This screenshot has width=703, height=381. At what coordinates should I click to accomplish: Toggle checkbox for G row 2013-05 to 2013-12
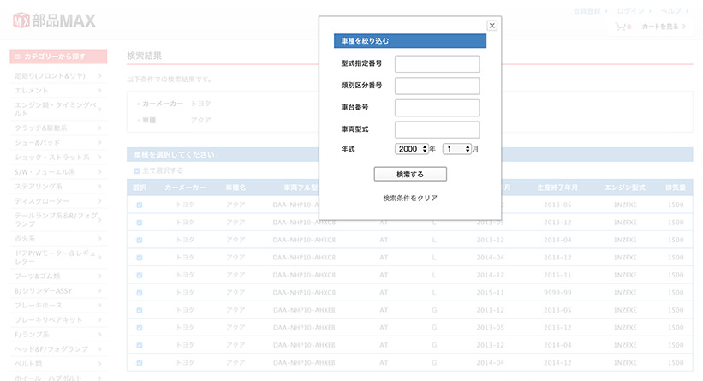point(140,328)
